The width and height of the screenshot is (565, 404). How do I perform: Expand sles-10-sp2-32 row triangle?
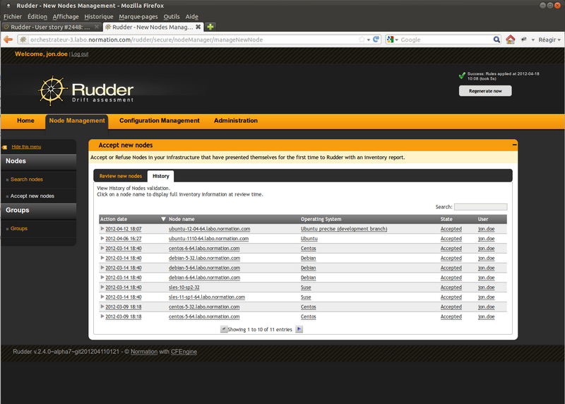[102, 287]
